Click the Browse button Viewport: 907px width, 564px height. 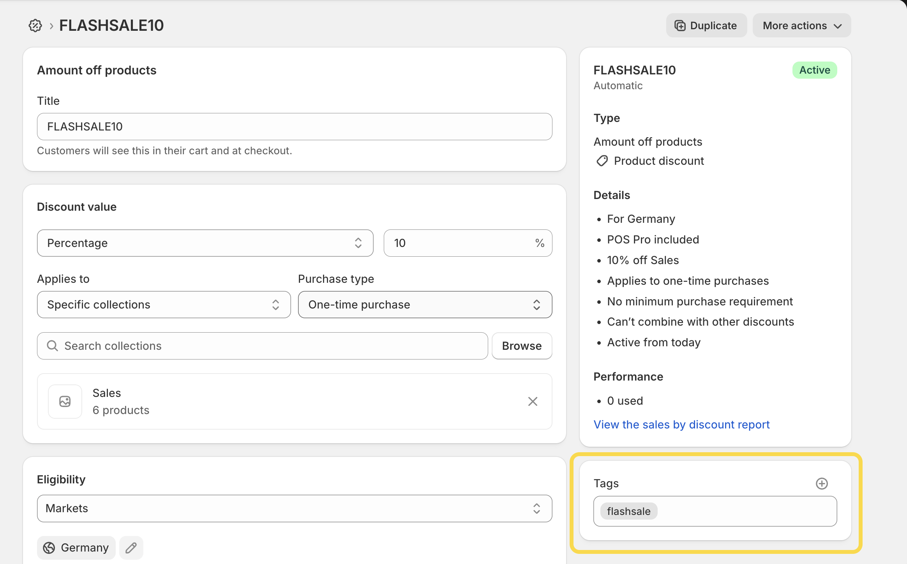pos(522,346)
